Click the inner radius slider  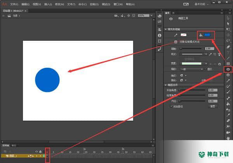pyautogui.click(x=192, y=101)
